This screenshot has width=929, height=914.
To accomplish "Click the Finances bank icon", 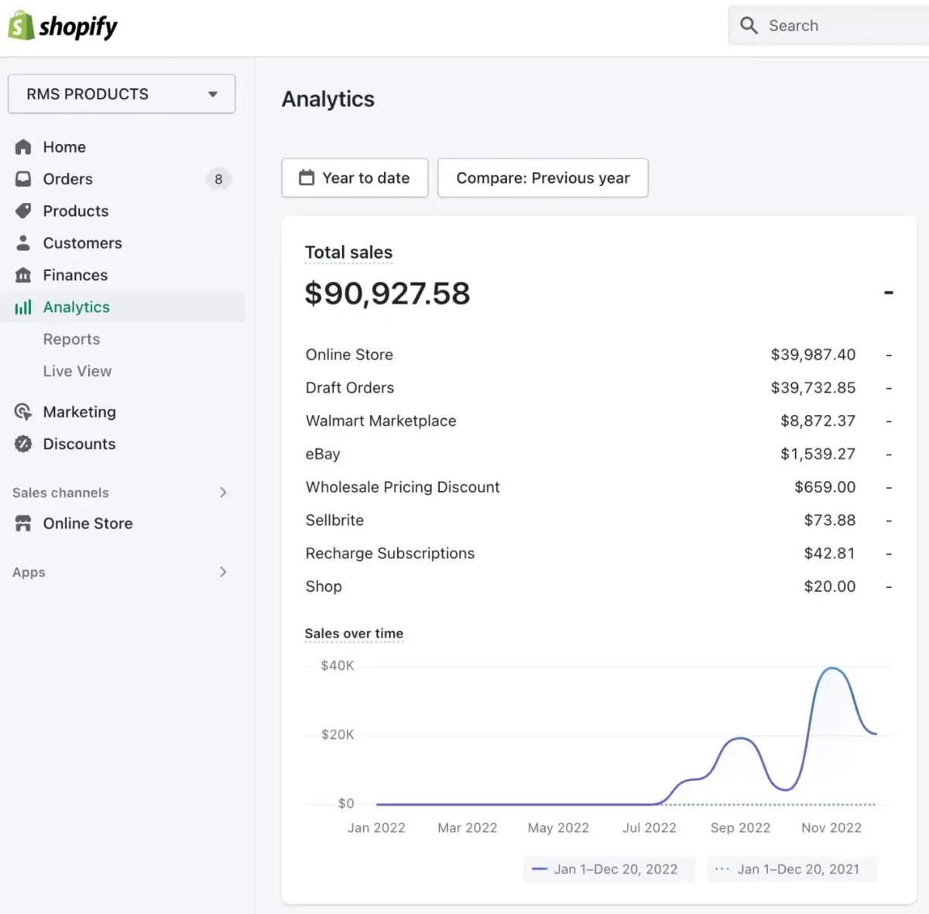I will 23,275.
